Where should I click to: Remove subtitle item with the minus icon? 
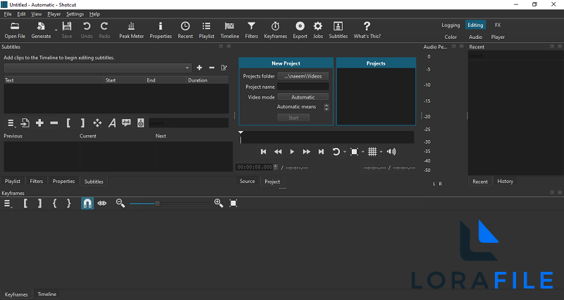point(54,123)
